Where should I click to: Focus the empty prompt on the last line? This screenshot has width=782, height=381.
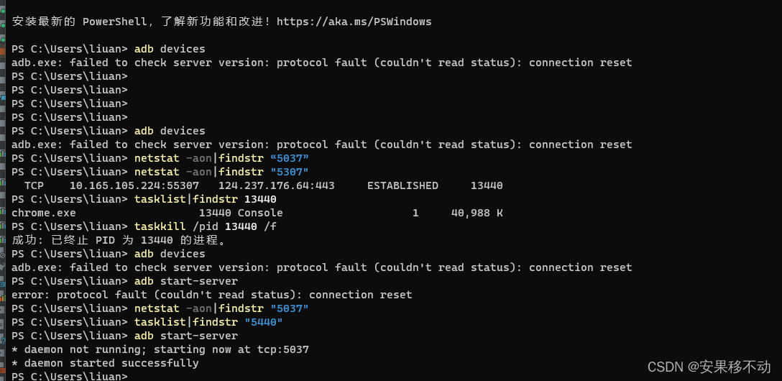[70, 376]
